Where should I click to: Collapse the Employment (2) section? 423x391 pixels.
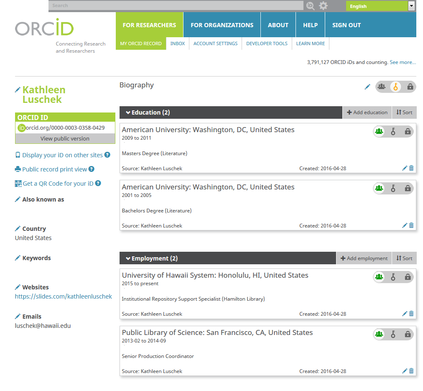(x=128, y=258)
